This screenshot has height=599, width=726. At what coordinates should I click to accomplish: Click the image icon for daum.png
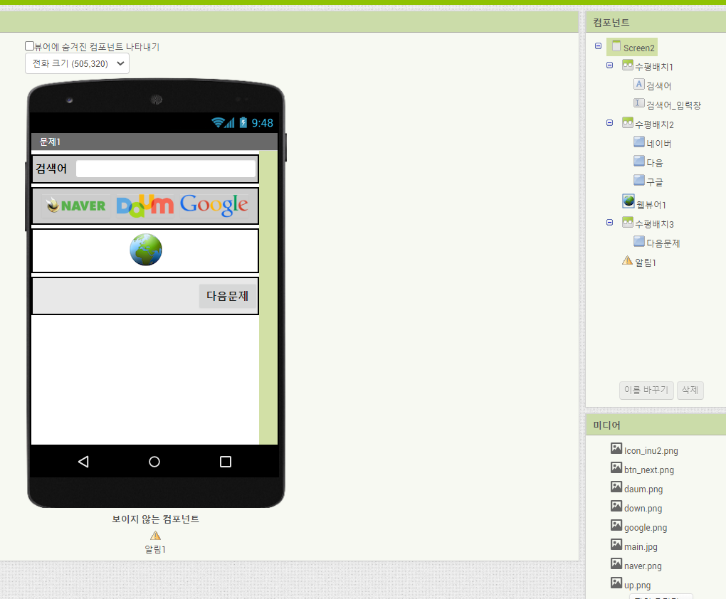tap(616, 487)
